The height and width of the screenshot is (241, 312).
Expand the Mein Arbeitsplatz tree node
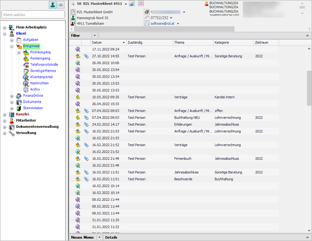pyautogui.click(x=4, y=27)
